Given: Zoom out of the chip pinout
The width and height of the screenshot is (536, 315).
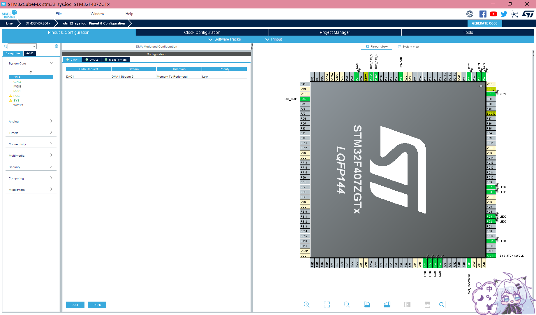Looking at the screenshot, I should coord(347,304).
